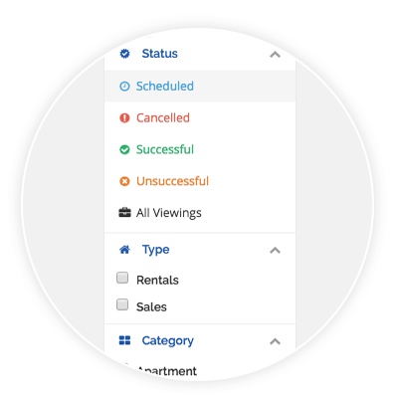
Task: Click the green checkmark icon beside Successful
Action: [124, 149]
